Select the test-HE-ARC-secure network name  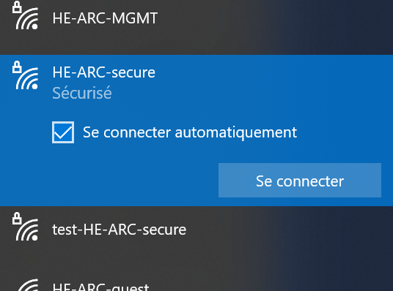click(119, 230)
